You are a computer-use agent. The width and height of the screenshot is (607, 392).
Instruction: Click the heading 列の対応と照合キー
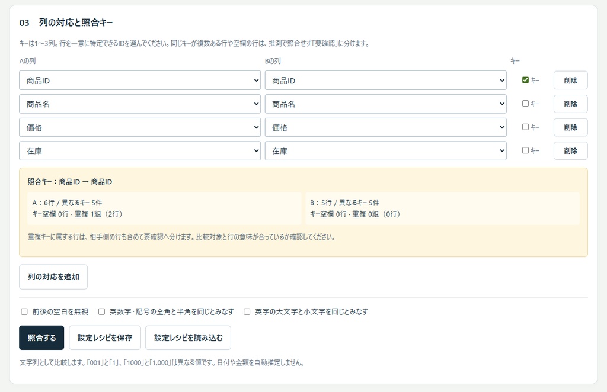[x=76, y=23]
